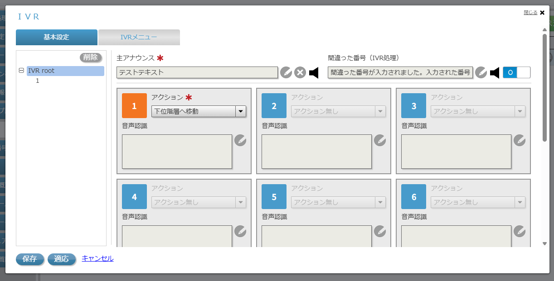Edit voice recognition for action 2
This screenshot has width=554, height=281.
tap(380, 141)
